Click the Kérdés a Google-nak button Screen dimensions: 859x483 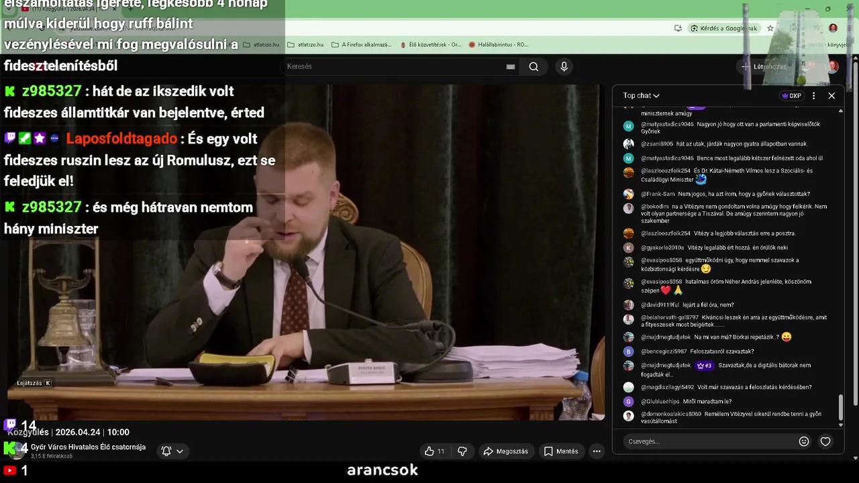coord(724,28)
